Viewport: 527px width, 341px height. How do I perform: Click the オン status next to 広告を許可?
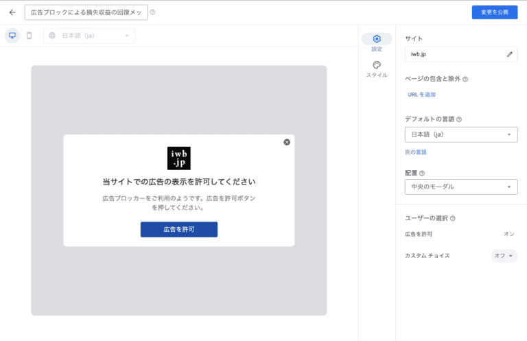(x=509, y=234)
